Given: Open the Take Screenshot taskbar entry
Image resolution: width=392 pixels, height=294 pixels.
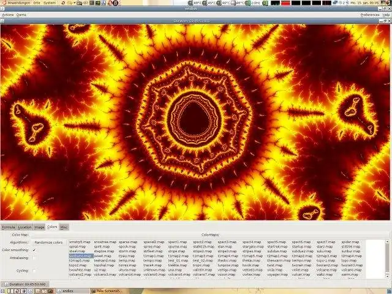Looking at the screenshot, I should [107, 291].
